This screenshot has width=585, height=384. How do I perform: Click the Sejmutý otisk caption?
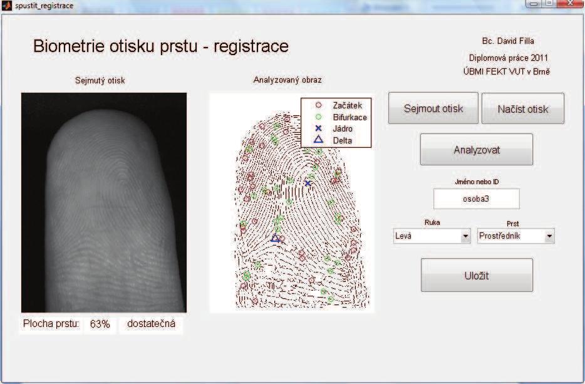(x=100, y=80)
